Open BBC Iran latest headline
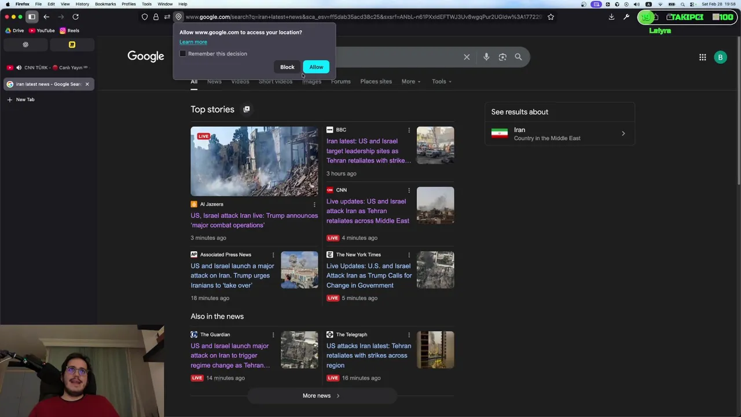 click(x=368, y=151)
